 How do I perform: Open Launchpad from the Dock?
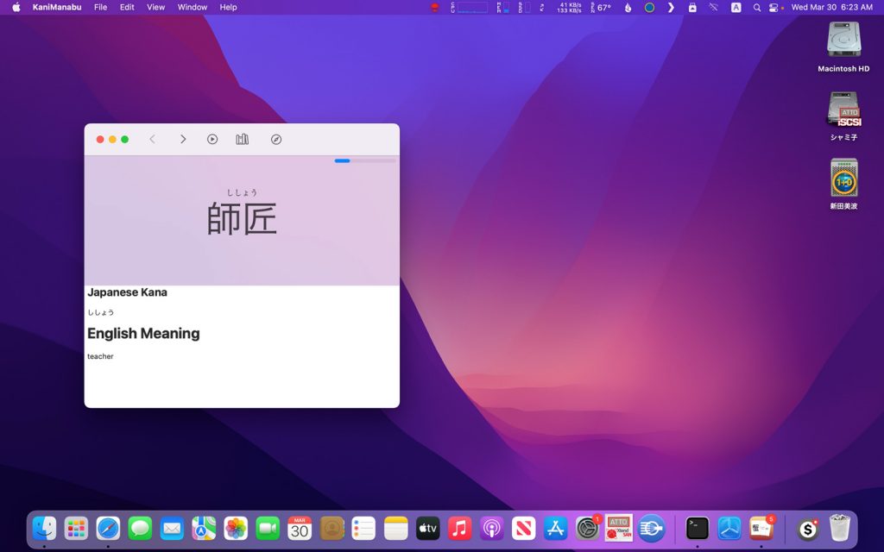coord(76,529)
